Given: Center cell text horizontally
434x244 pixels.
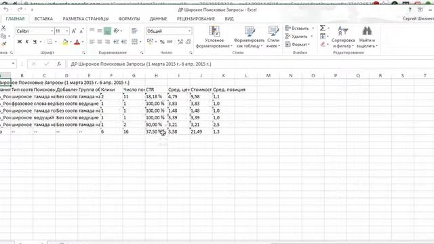Looking at the screenshot, I should pos(100,42).
